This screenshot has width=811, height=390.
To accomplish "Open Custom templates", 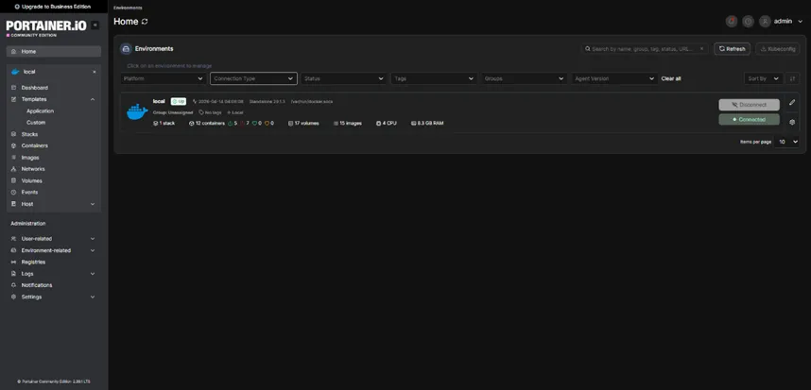I will 36,123.
